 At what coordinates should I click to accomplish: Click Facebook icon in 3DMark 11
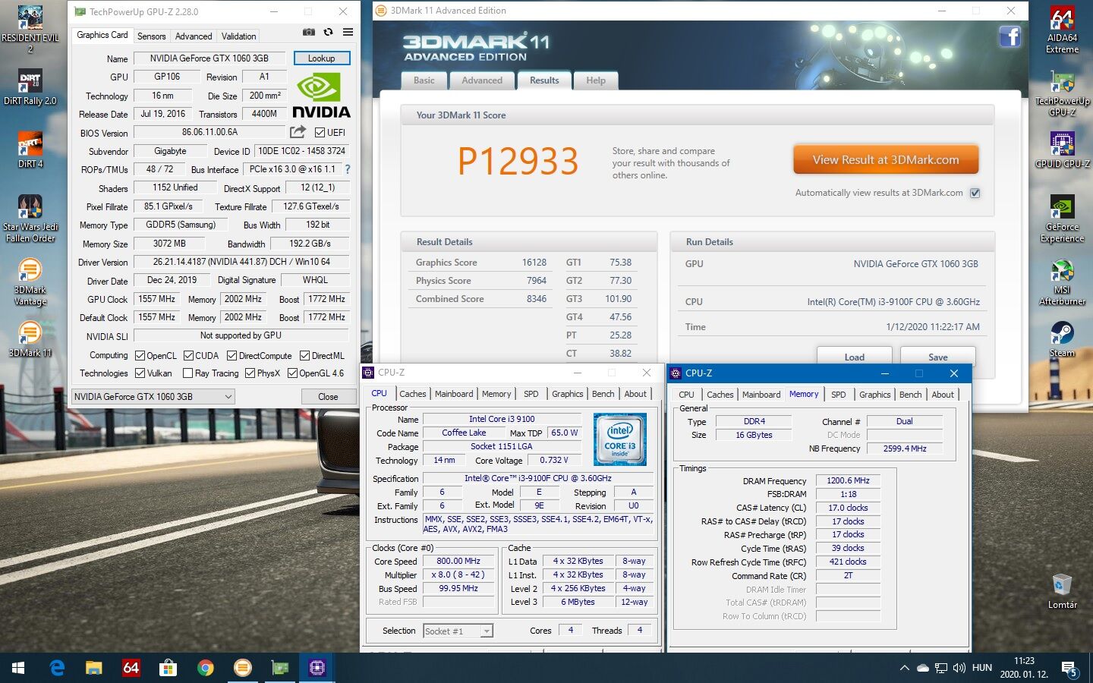pyautogui.click(x=1010, y=36)
